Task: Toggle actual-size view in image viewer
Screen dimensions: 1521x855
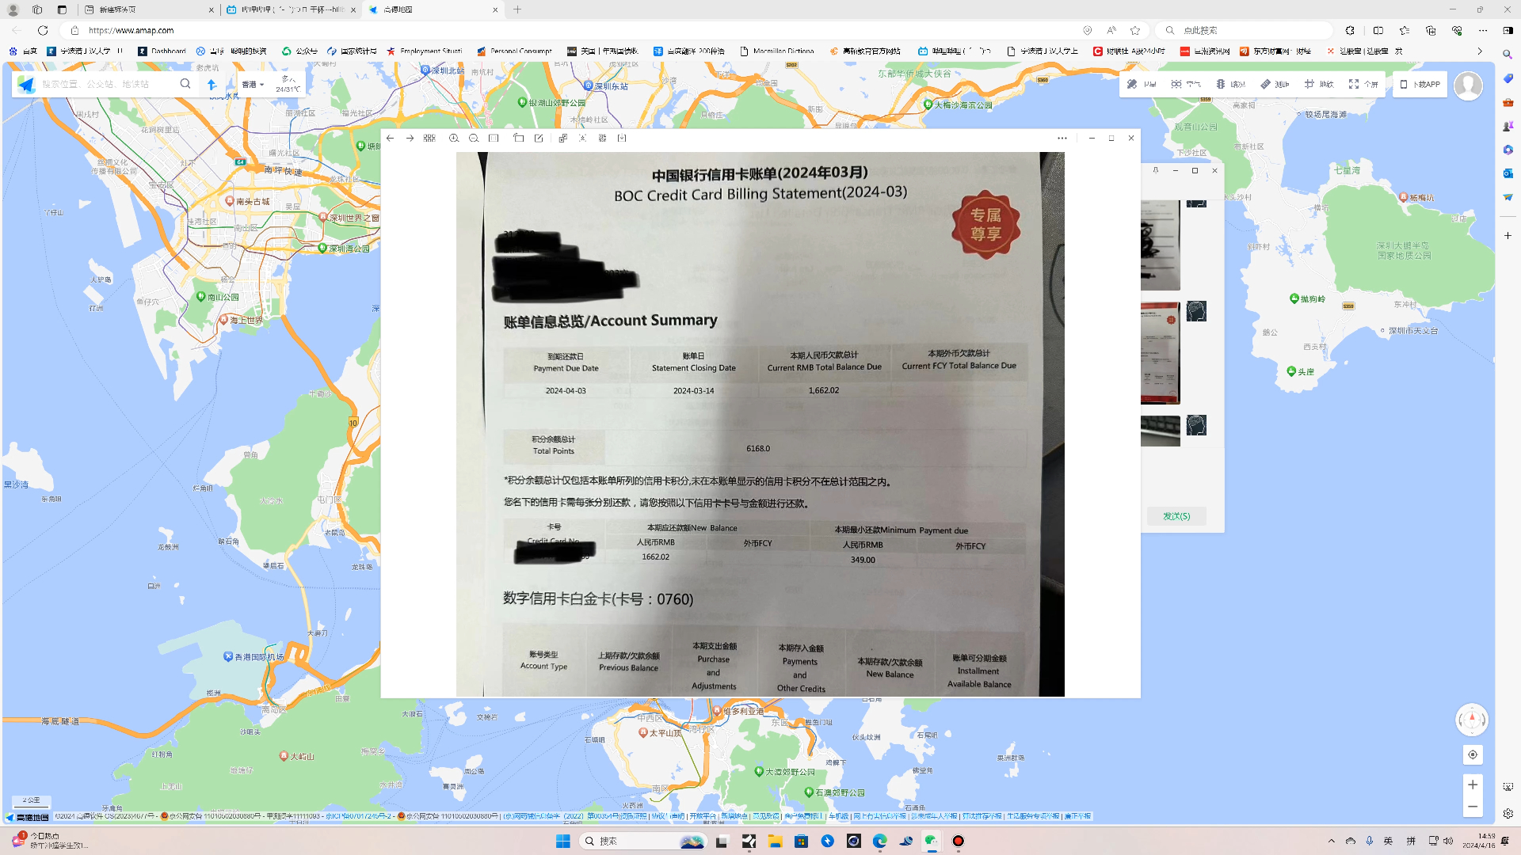Action: click(x=494, y=138)
